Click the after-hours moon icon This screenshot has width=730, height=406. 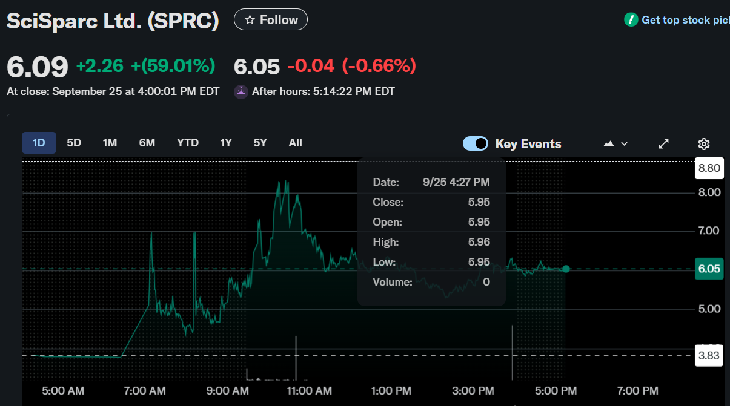241,92
